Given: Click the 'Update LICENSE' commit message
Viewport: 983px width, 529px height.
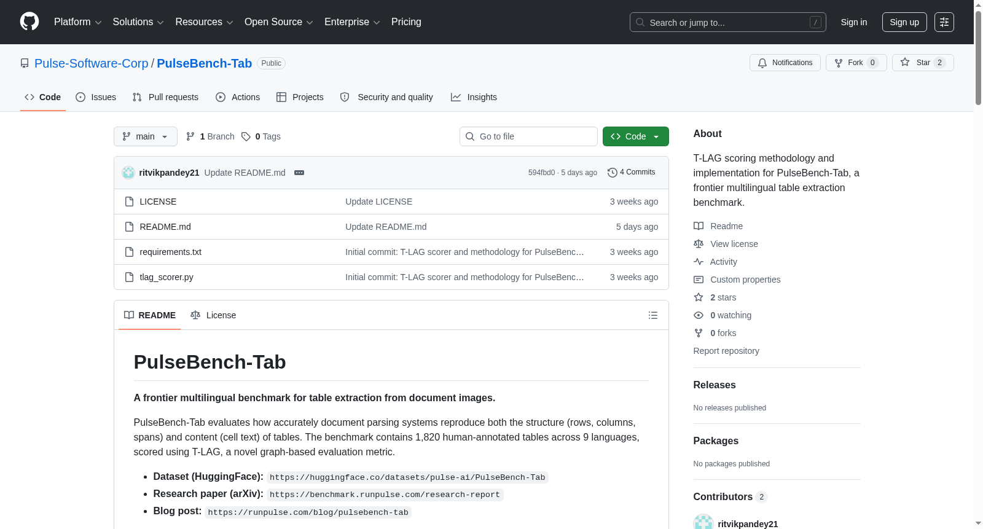Looking at the screenshot, I should point(379,202).
